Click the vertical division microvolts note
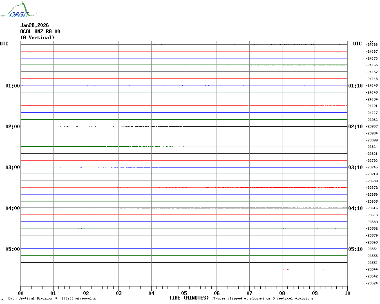The height and width of the screenshot is (304, 380). (52, 299)
